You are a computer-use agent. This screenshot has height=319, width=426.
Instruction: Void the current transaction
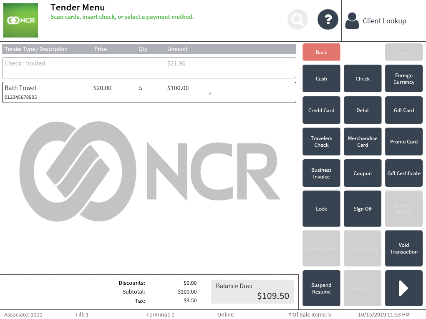point(404,249)
